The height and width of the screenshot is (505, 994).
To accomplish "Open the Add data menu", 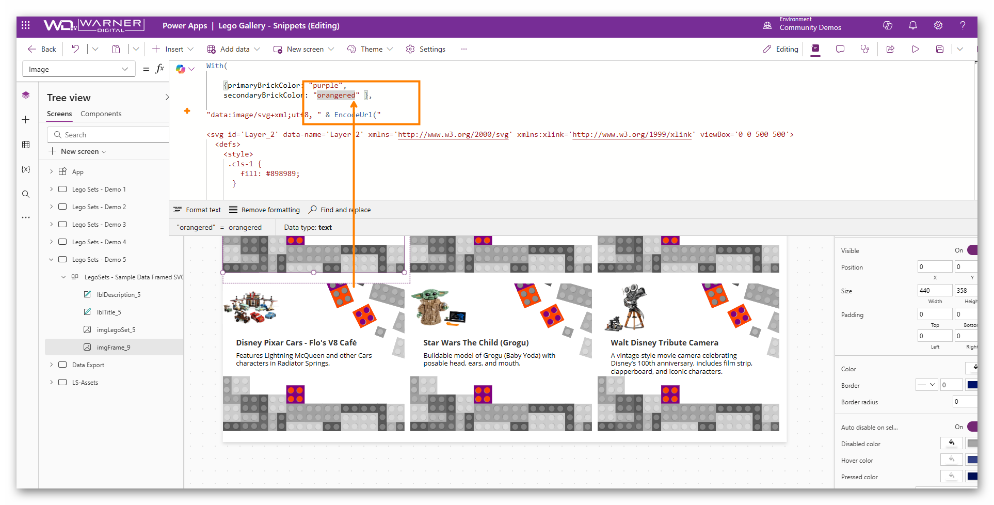I will 233,49.
